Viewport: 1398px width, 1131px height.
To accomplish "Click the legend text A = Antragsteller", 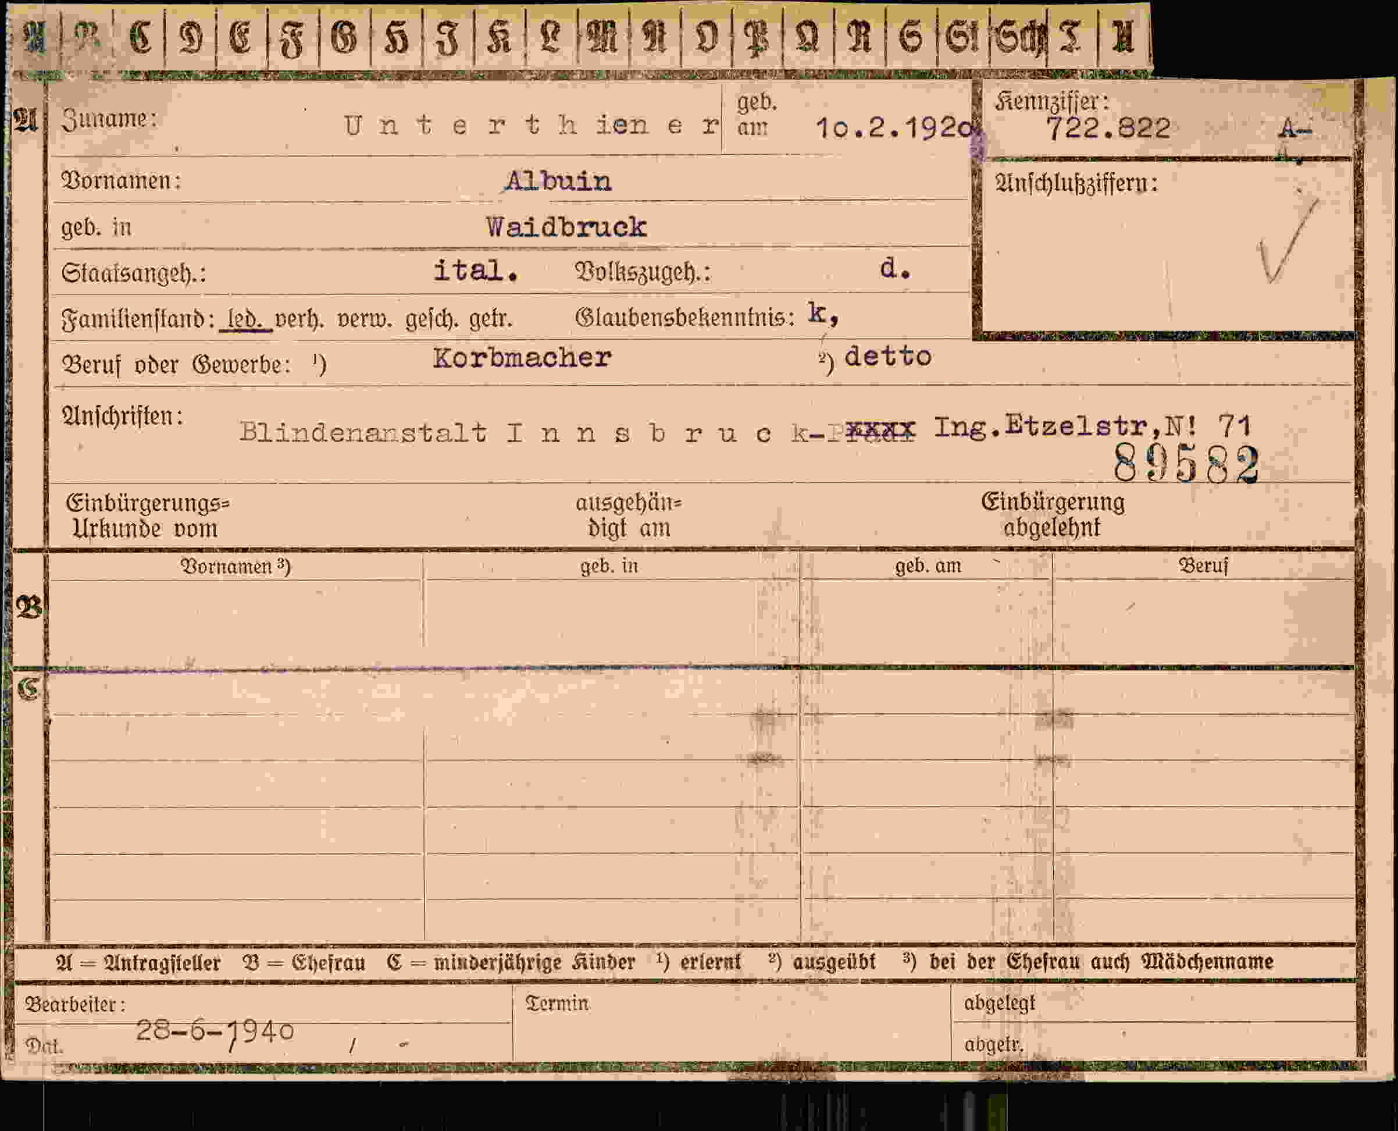I will pos(138,962).
